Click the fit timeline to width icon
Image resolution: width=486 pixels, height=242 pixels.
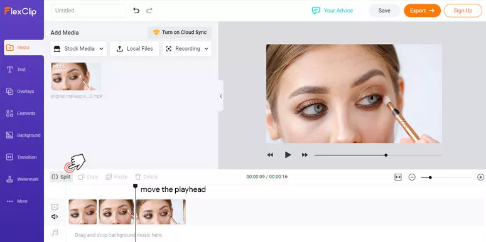coord(398,177)
